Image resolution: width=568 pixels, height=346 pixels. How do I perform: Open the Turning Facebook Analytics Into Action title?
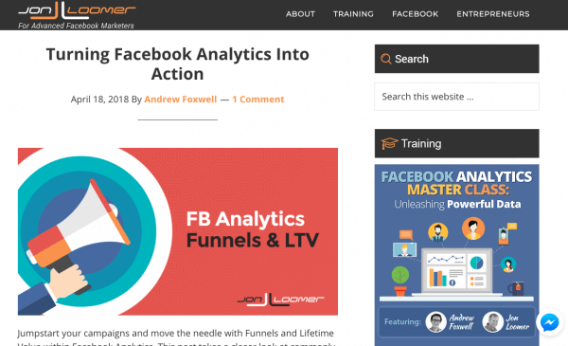point(178,64)
